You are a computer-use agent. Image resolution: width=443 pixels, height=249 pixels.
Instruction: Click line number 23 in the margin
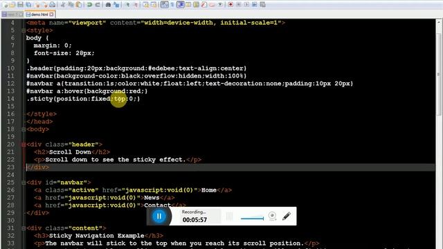coord(11,167)
